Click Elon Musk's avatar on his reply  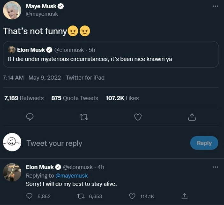tap(12, 172)
